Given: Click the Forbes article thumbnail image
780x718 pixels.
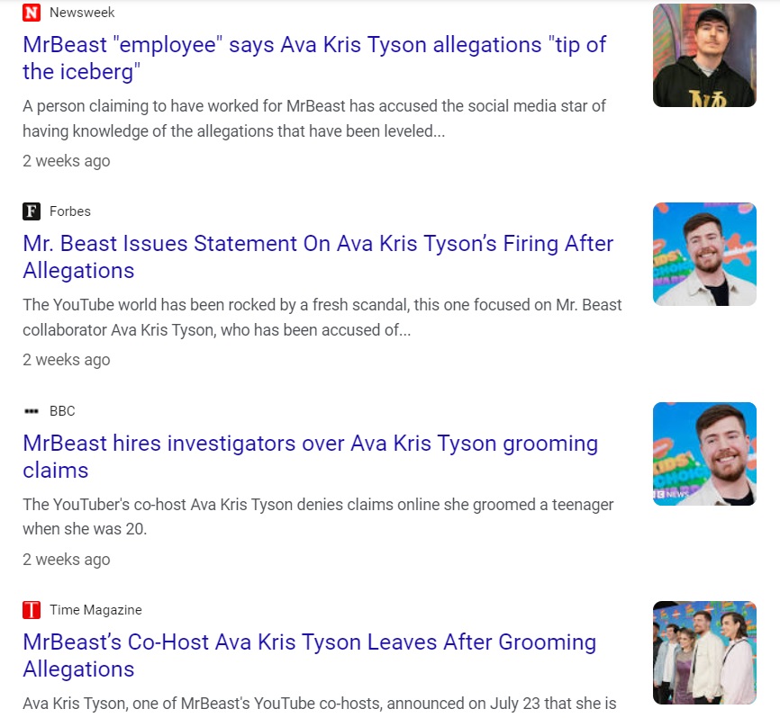Looking at the screenshot, I should 704,254.
